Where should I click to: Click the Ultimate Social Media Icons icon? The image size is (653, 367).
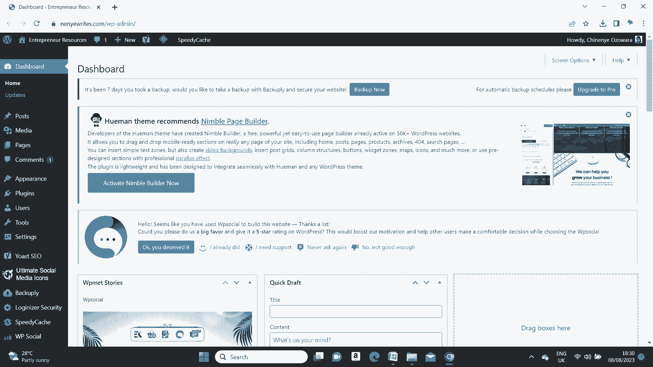click(7, 274)
